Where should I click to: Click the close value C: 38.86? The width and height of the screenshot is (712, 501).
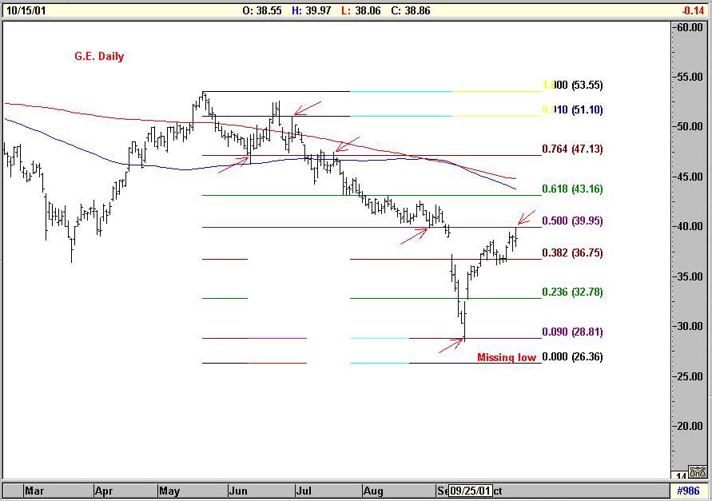(411, 10)
